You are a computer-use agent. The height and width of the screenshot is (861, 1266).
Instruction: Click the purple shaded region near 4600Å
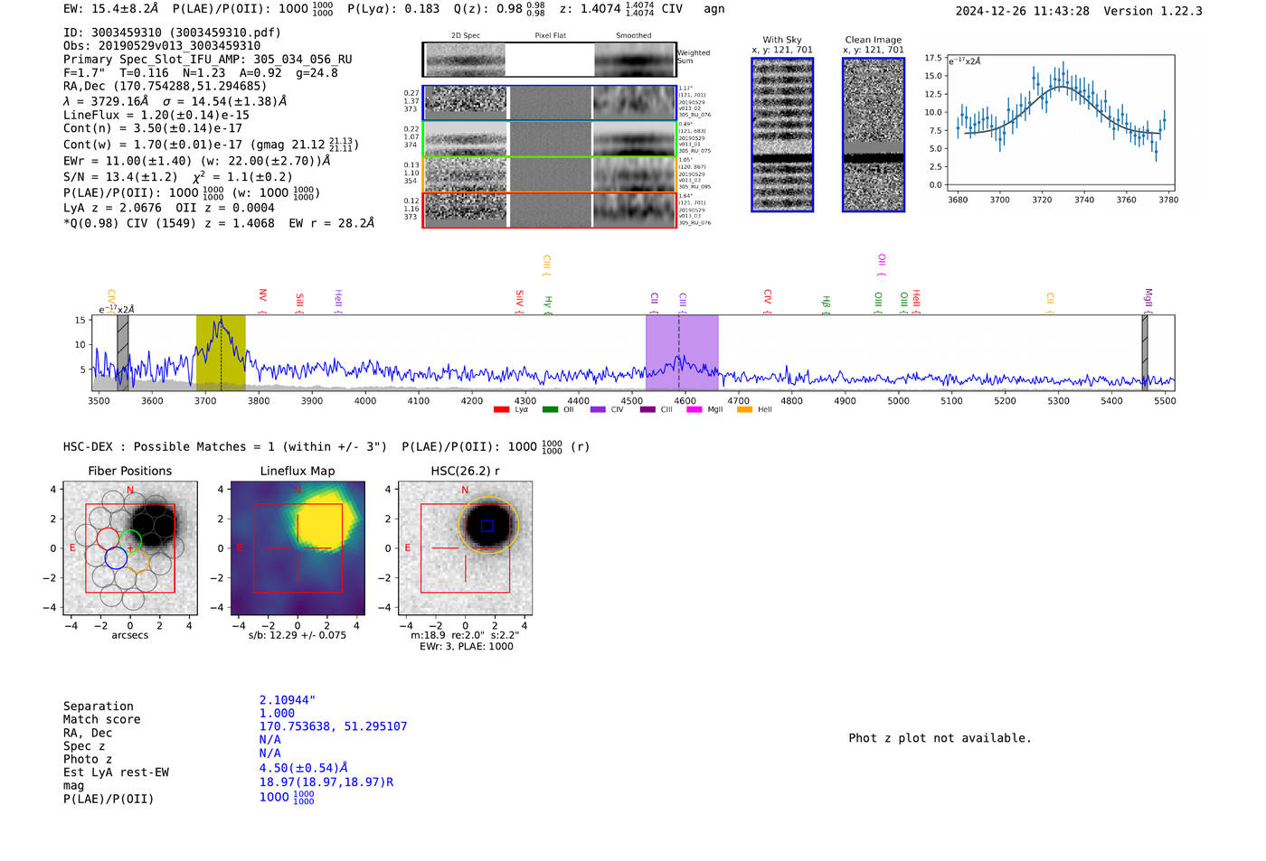[682, 352]
